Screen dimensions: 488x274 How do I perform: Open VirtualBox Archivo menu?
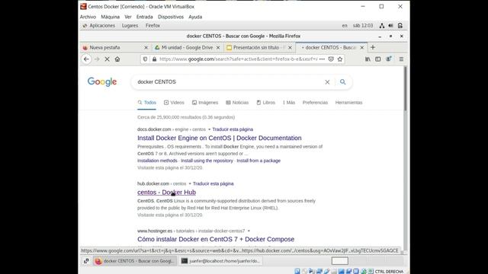point(88,17)
